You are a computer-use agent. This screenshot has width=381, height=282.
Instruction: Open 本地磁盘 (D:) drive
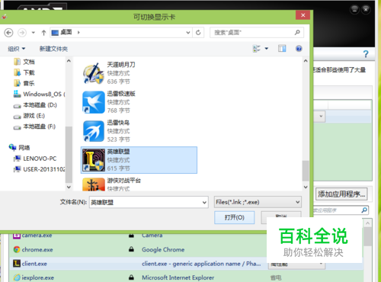click(x=35, y=105)
